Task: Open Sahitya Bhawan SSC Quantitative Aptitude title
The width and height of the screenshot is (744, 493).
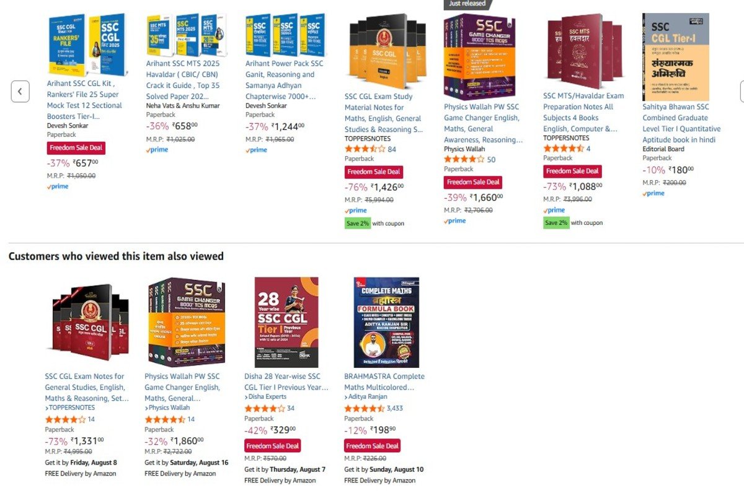Action: click(681, 123)
